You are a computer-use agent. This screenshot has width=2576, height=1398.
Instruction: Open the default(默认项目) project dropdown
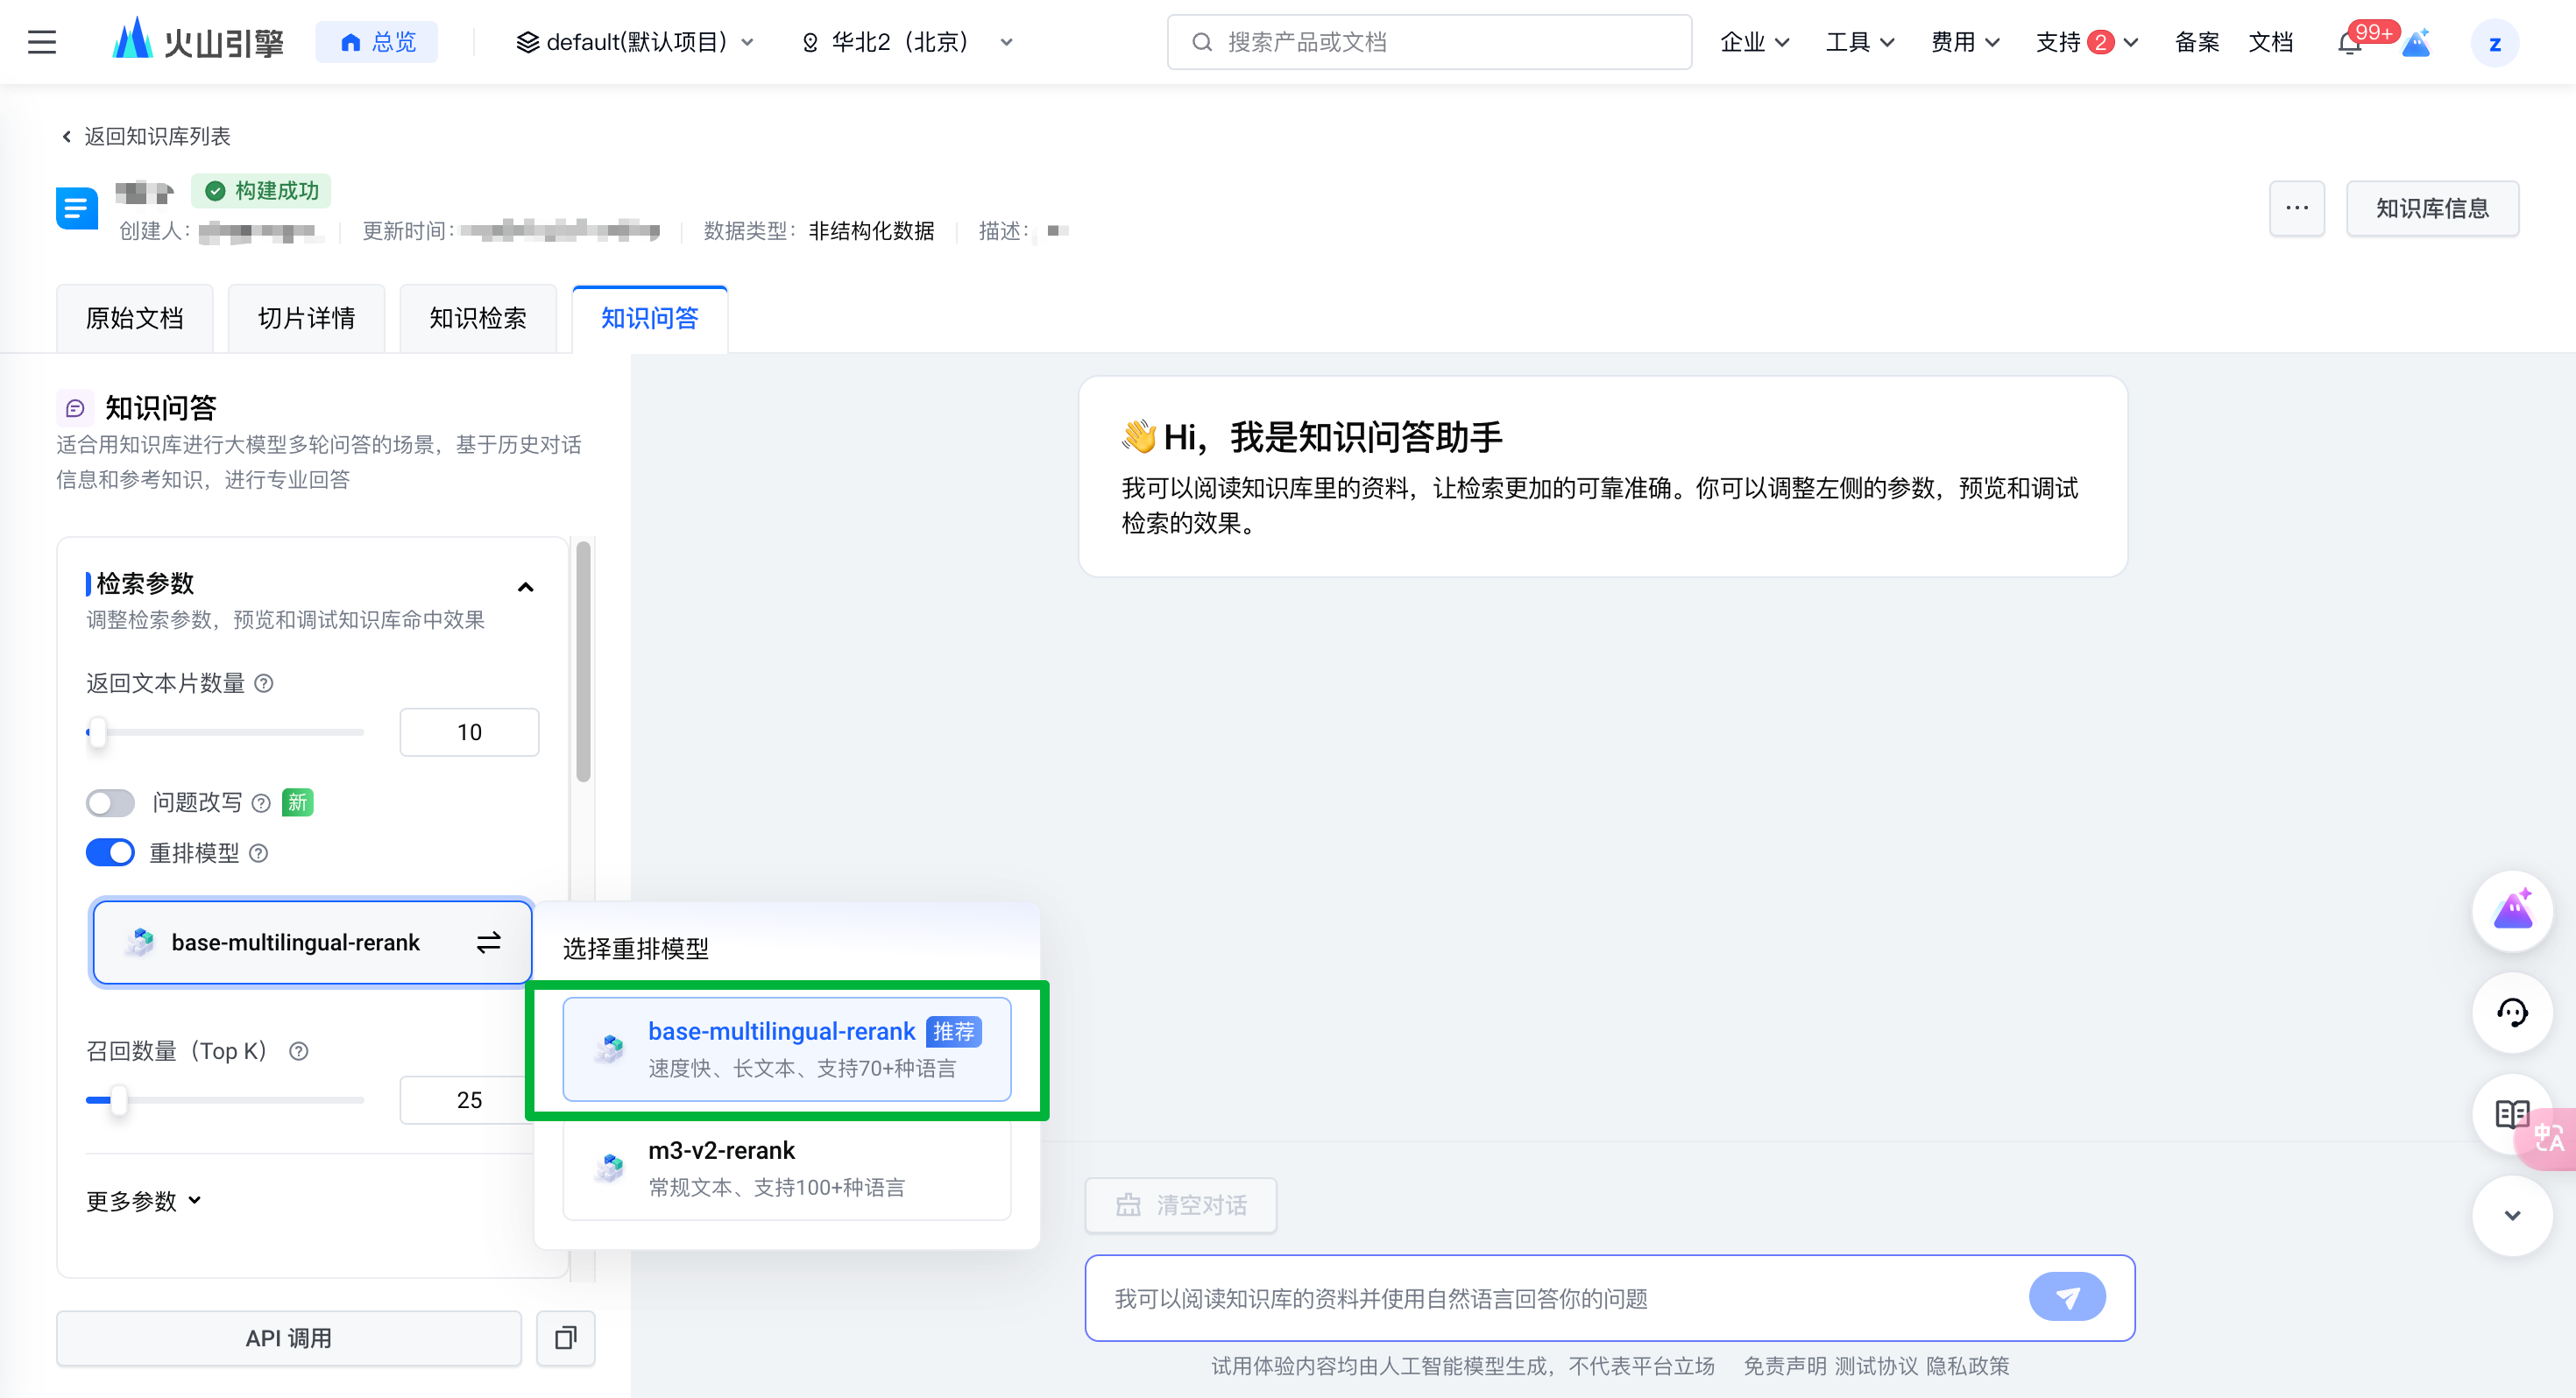[634, 42]
